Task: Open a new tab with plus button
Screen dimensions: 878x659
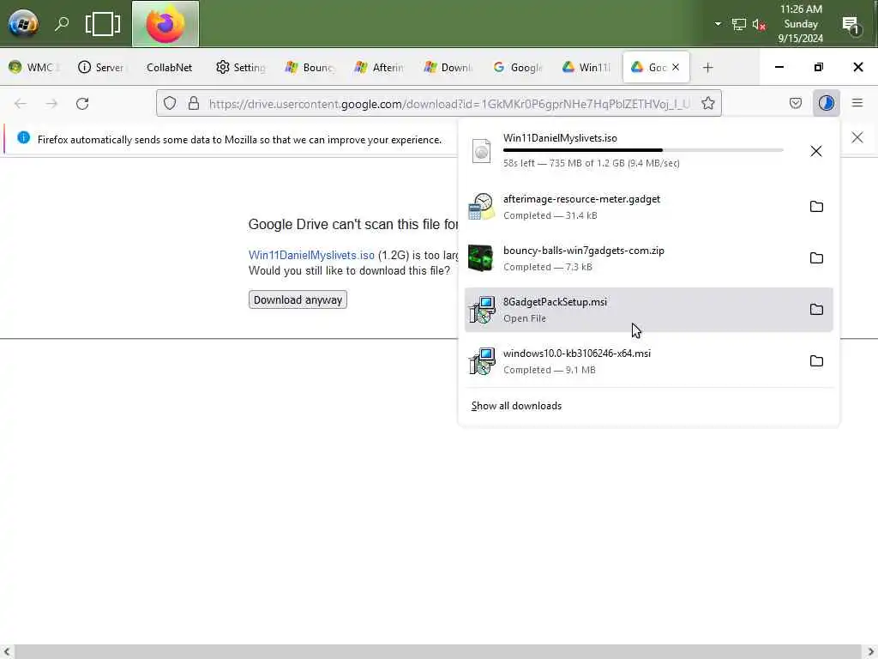Action: (707, 67)
